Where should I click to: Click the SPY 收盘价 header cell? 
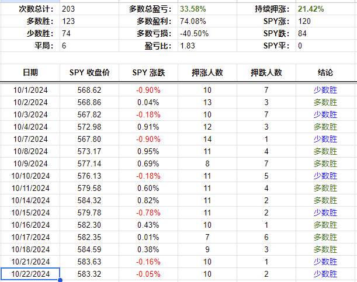click(89, 72)
